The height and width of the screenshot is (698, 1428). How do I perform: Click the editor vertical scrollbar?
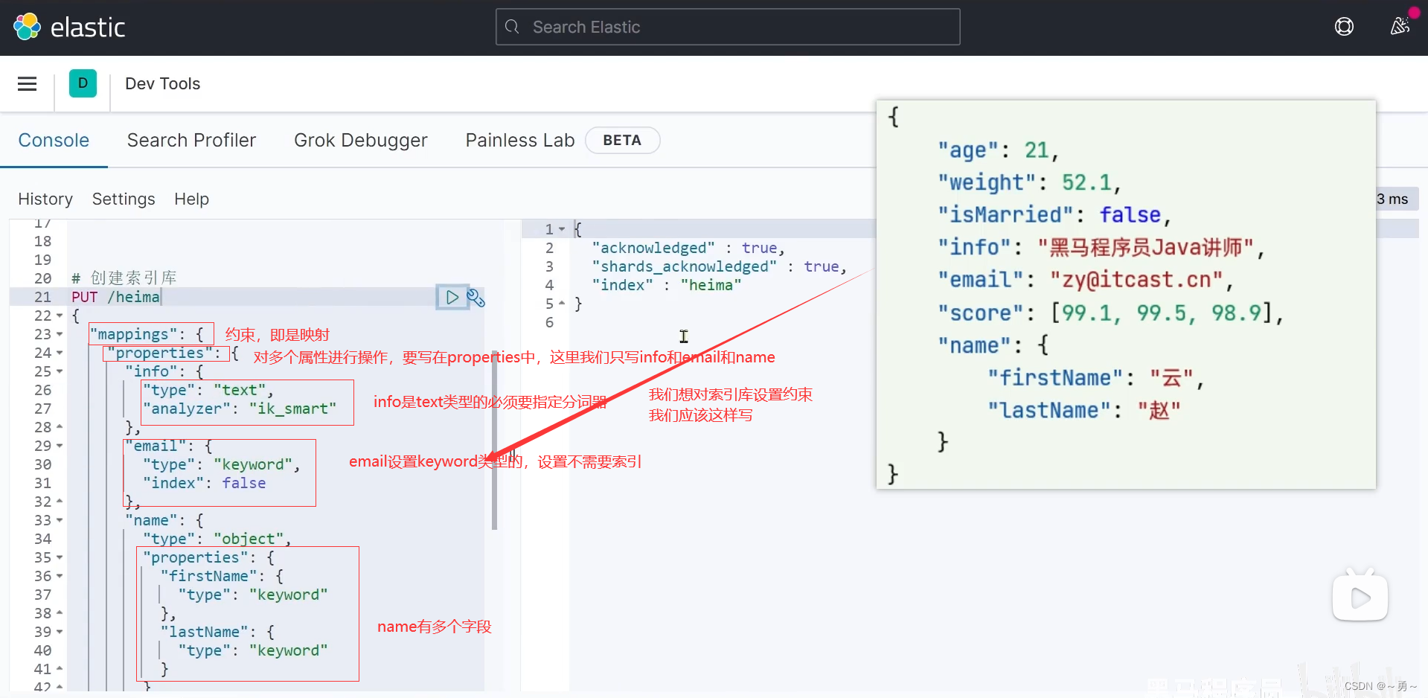[494, 439]
